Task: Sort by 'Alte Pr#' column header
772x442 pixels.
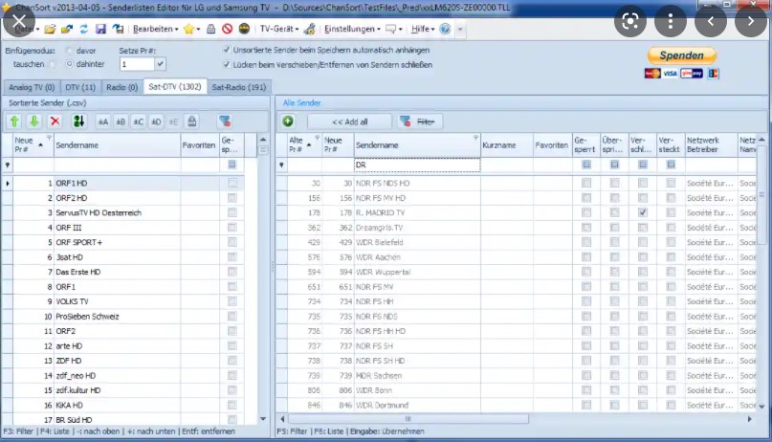Action: (x=304, y=144)
